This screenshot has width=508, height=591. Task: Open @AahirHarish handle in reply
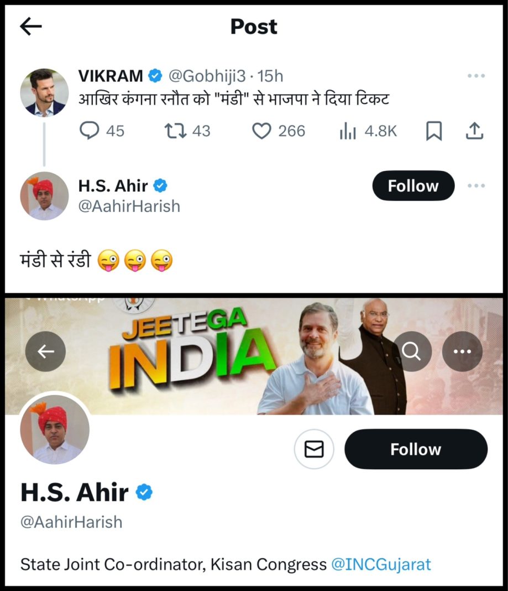pyautogui.click(x=129, y=206)
